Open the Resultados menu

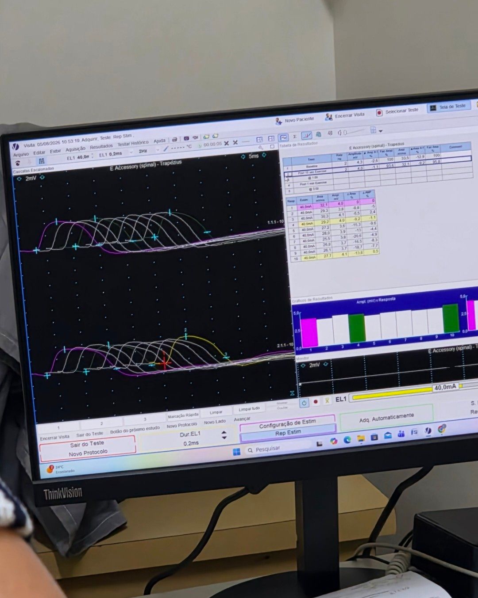coord(101,147)
